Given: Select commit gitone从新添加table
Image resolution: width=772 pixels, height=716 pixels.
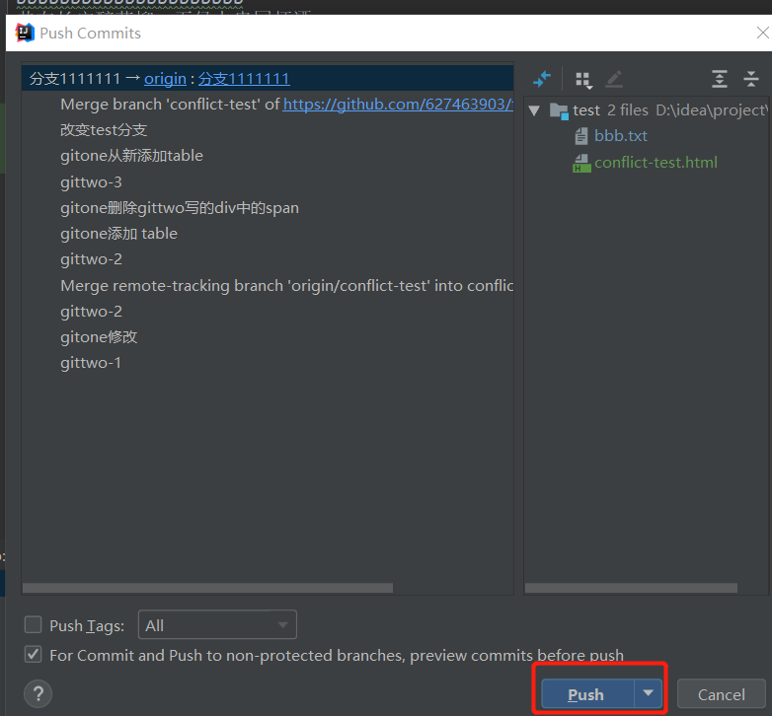Looking at the screenshot, I should [131, 156].
